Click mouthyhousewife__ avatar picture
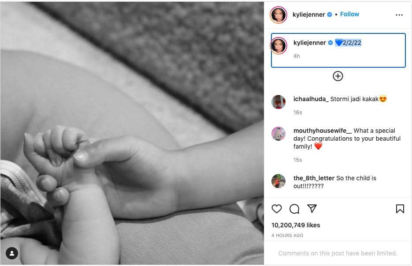 278,134
